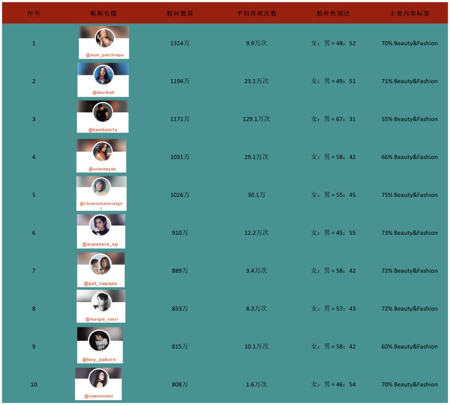Click the @davikah profile avatar
Viewport: 450px width, 405px height.
[104, 75]
